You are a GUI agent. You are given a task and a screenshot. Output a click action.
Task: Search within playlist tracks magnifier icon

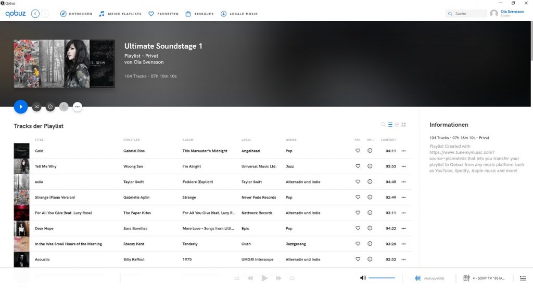tap(384, 125)
